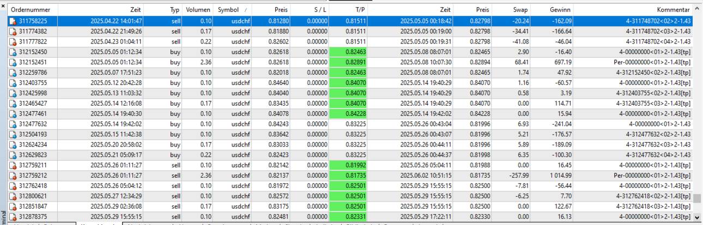Click the order icon beside 312759211
The height and width of the screenshot is (225, 703).
click(13, 165)
